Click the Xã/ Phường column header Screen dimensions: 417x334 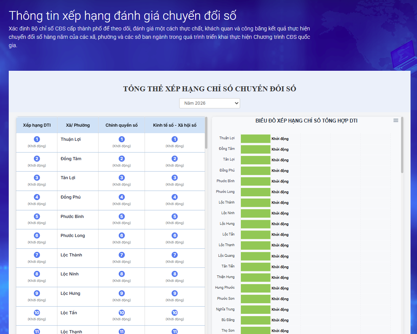click(x=78, y=125)
